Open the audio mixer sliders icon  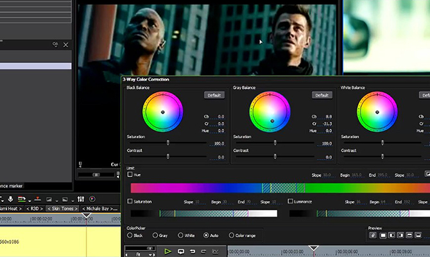81,199
